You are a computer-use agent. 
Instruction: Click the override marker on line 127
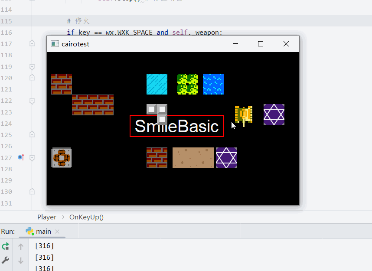coord(21,157)
